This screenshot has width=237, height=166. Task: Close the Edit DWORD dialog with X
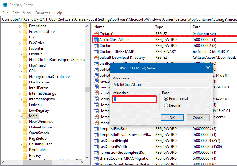point(208,68)
